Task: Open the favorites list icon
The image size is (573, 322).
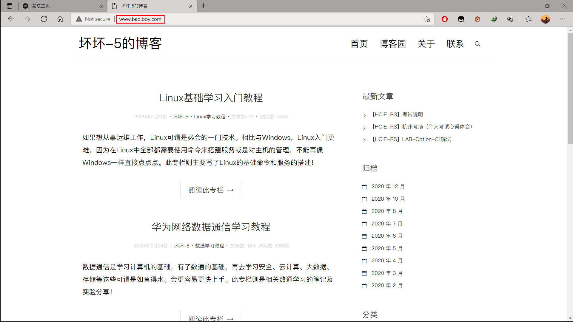Action: 529,19
